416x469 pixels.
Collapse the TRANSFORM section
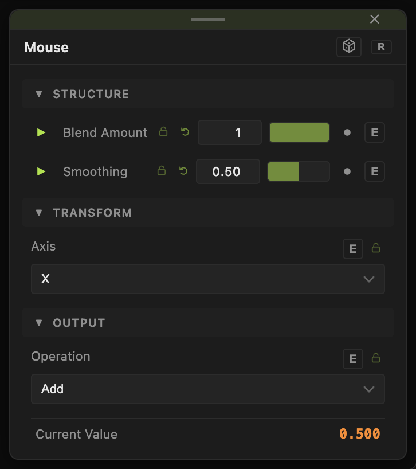[x=208, y=213]
